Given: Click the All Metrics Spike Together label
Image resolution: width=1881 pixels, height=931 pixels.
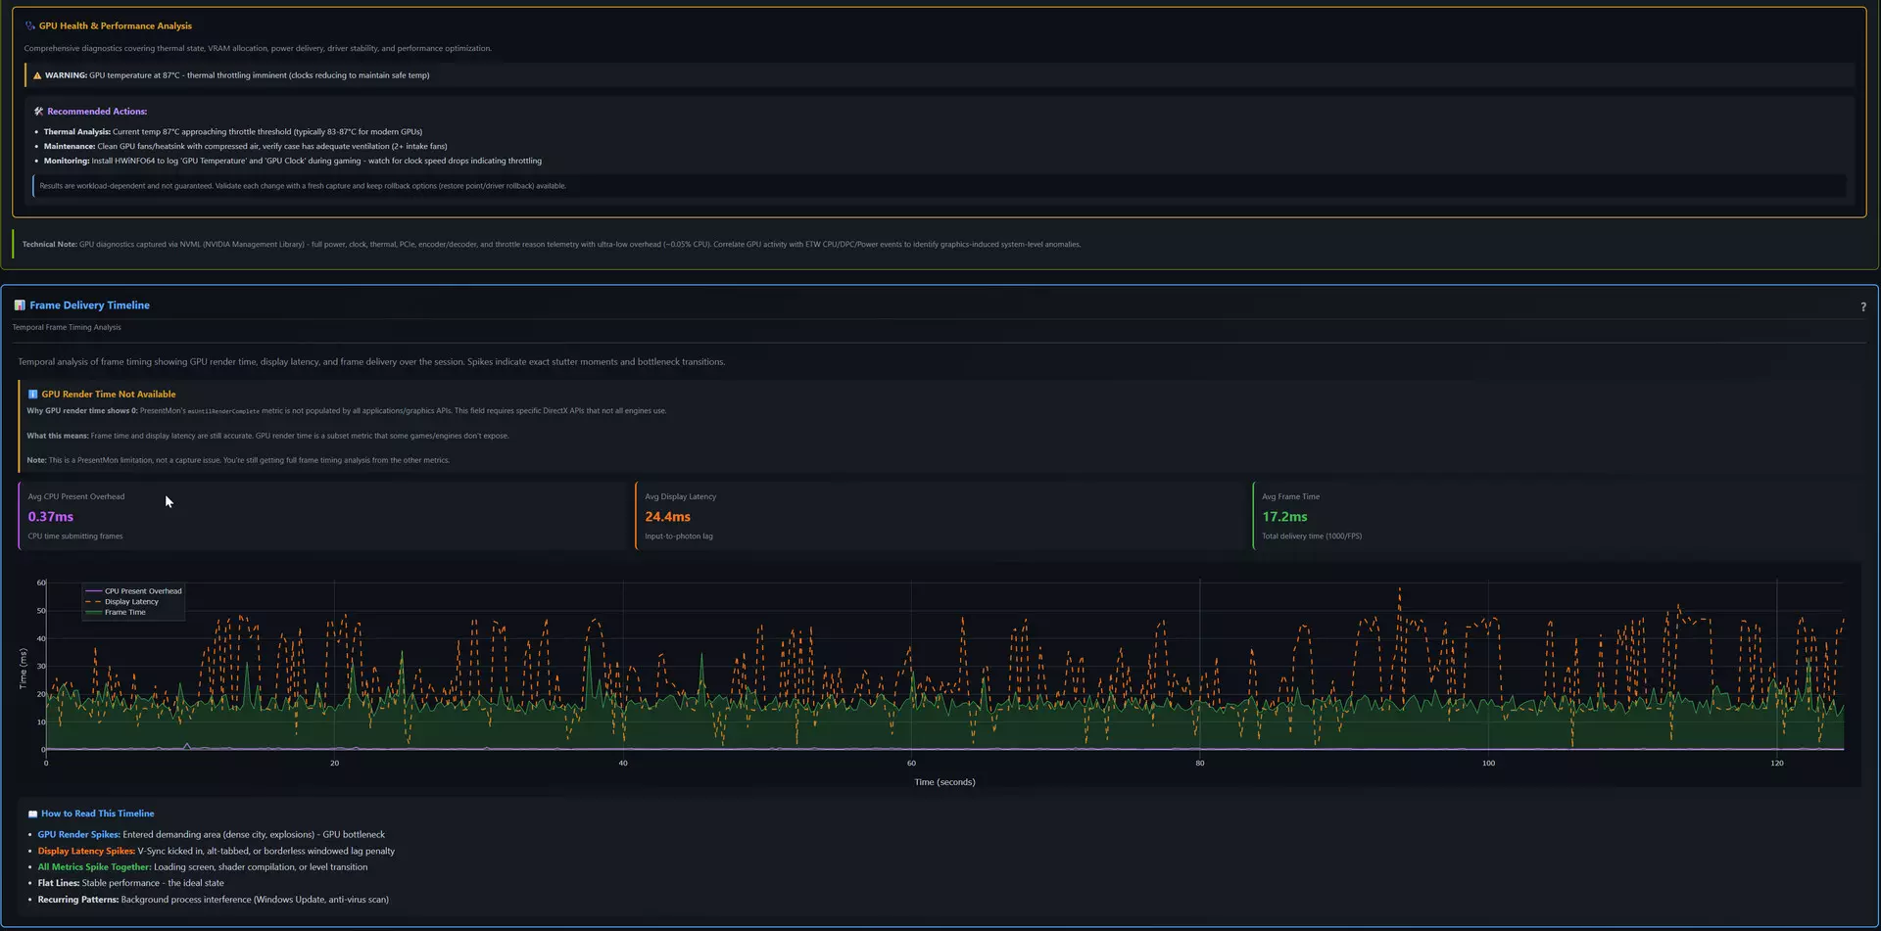Looking at the screenshot, I should point(94,867).
